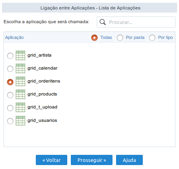Viewport: 179px width, 169px height.
Task: Continue with the Prosseguir button
Action: (92, 160)
